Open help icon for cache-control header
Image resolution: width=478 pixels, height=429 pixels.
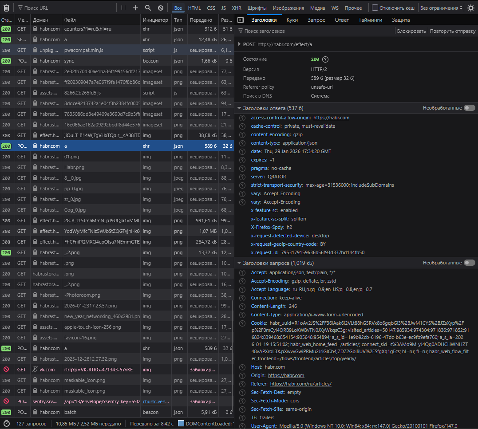pos(242,126)
